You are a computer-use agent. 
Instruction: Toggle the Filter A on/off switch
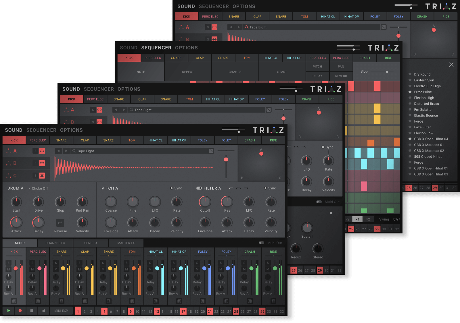click(199, 188)
